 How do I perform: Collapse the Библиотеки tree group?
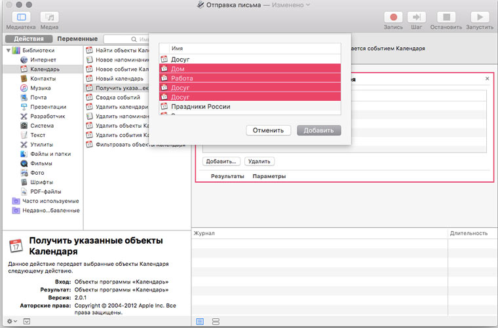click(x=8, y=50)
